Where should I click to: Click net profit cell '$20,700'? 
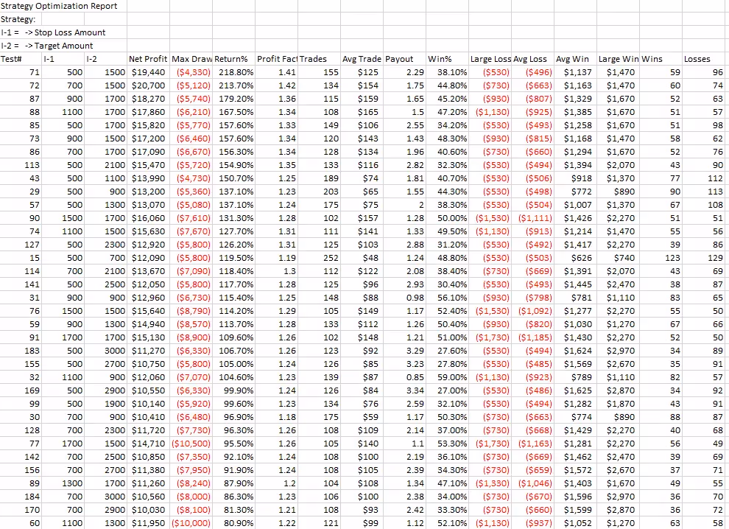[148, 85]
